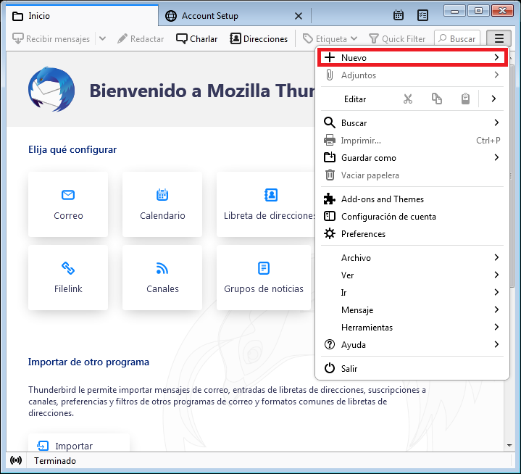Image resolution: width=521 pixels, height=474 pixels.
Task: Toggle the Quick Filter button
Action: tap(397, 39)
